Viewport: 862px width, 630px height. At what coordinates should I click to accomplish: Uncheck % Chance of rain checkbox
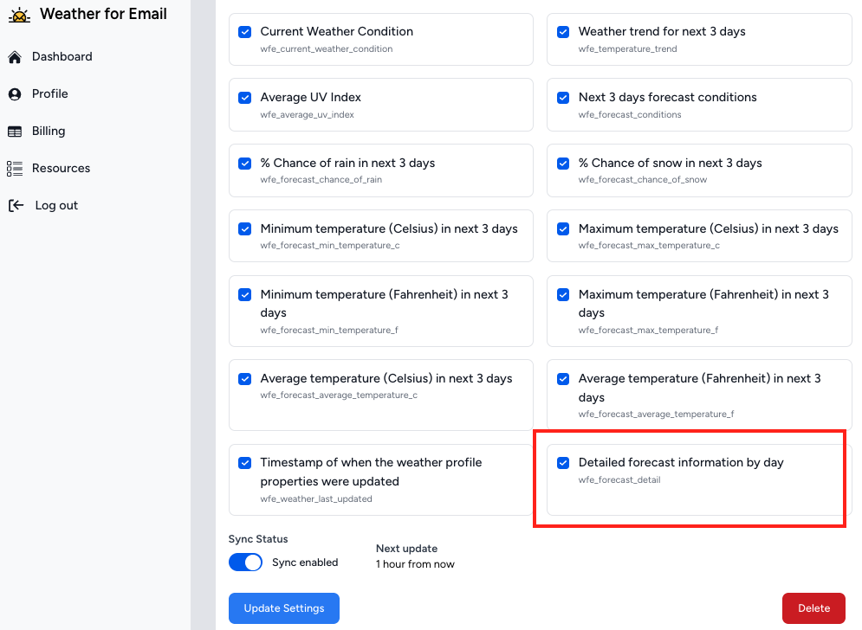coord(244,164)
